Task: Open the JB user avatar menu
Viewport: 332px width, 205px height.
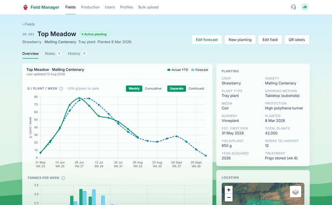Action: pos(305,7)
